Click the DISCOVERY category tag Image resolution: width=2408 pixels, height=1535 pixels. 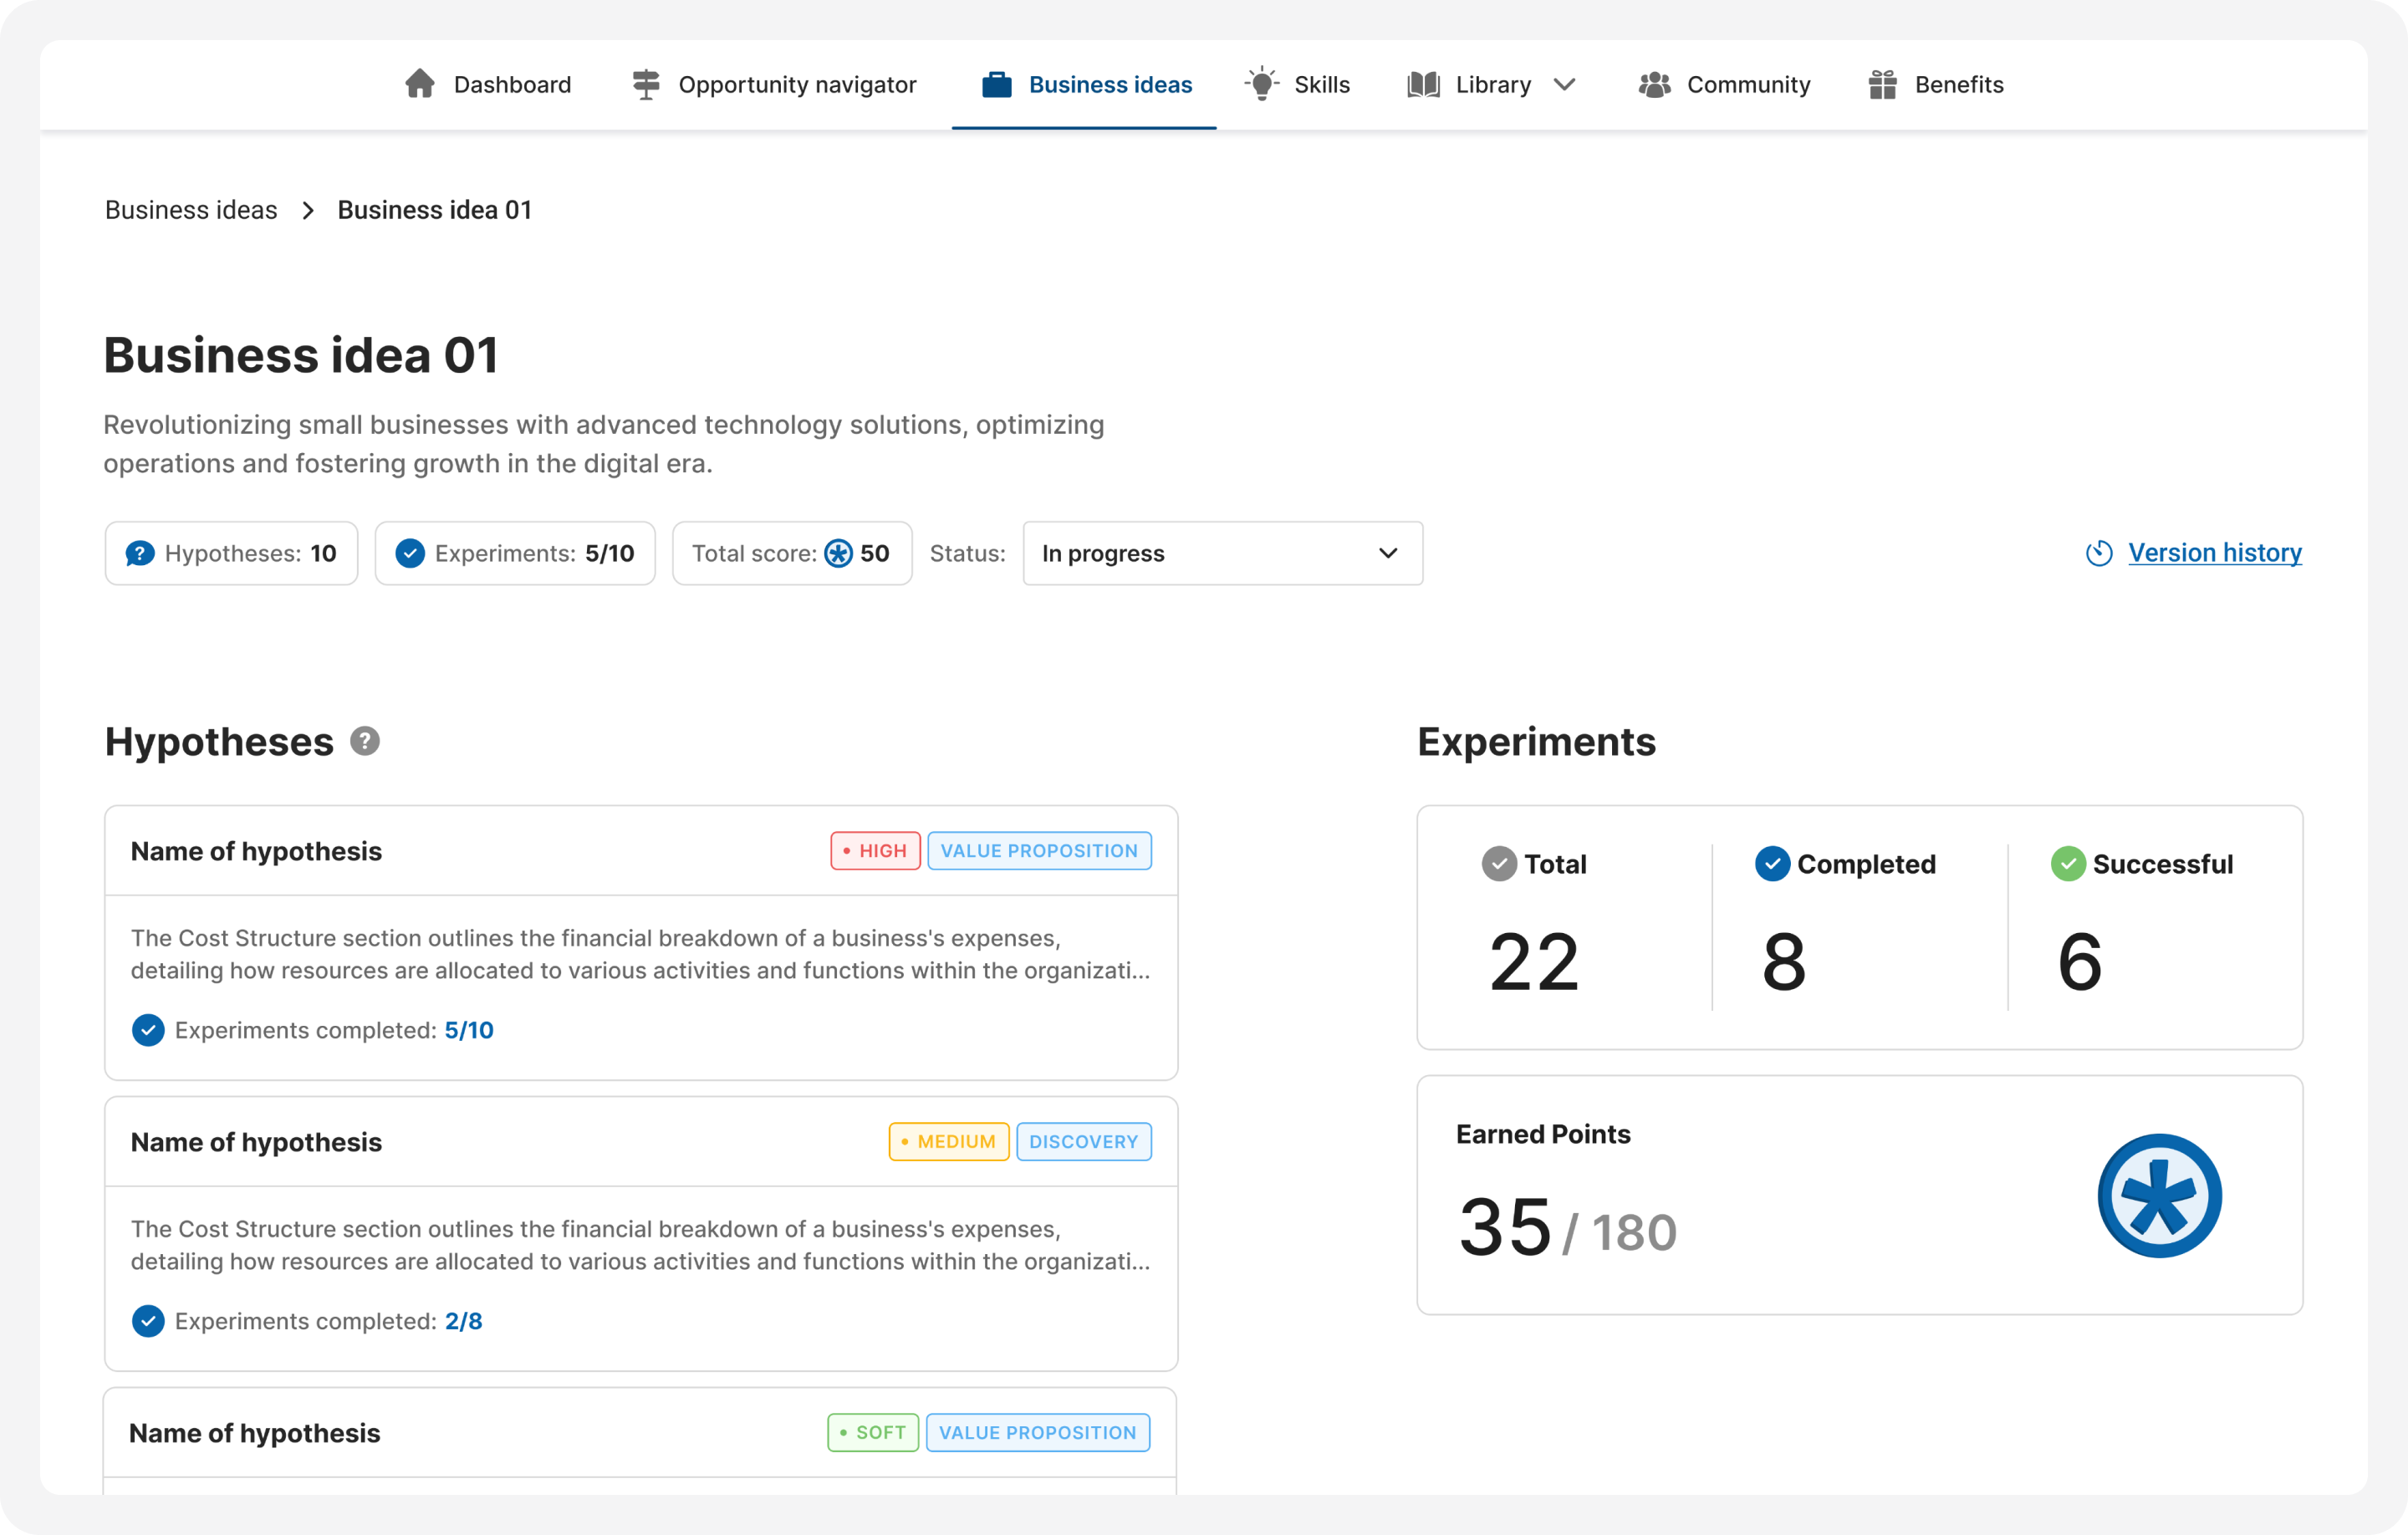[1083, 1142]
